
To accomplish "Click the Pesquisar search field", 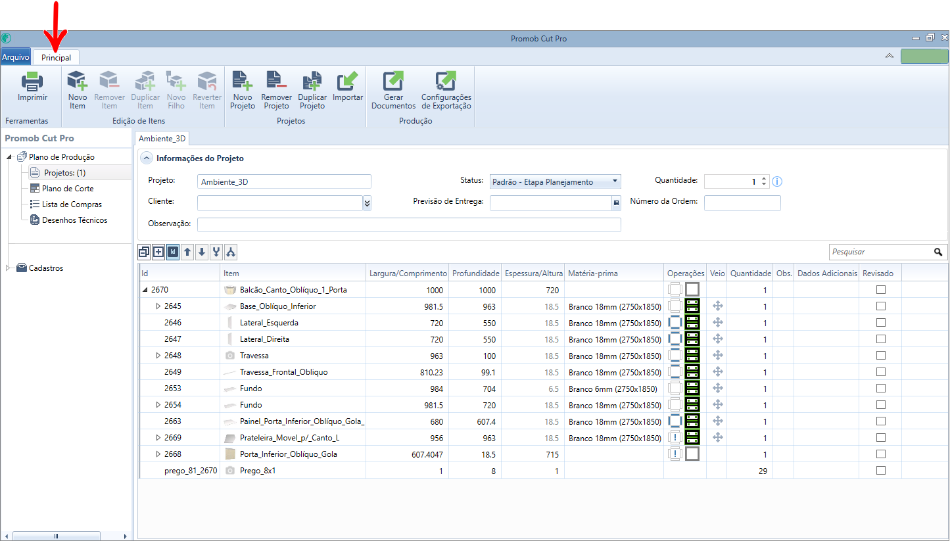I will click(x=881, y=252).
